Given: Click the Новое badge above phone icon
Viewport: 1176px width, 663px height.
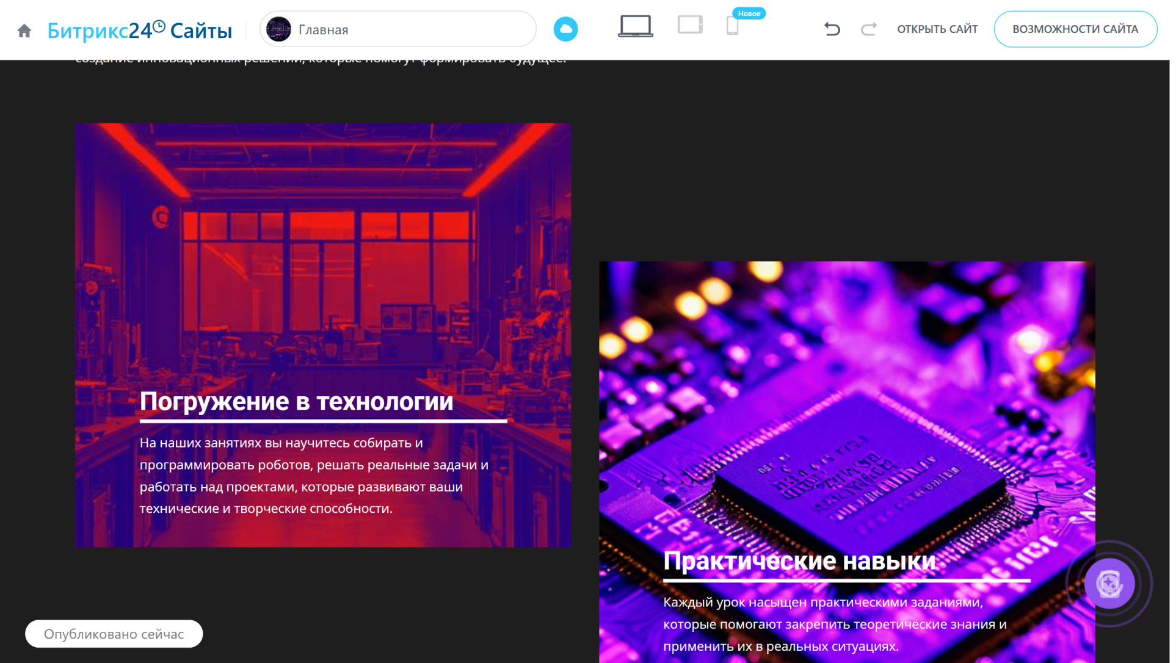Looking at the screenshot, I should (749, 13).
